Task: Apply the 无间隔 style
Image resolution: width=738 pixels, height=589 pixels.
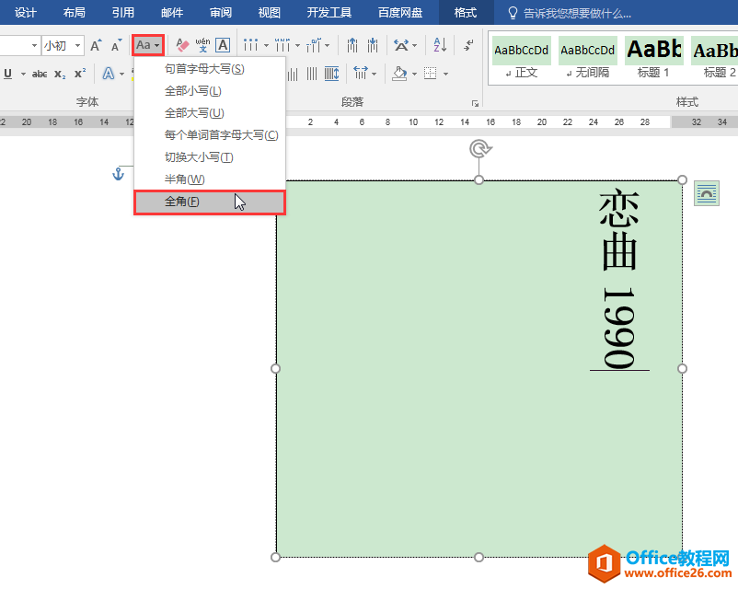Action: pyautogui.click(x=587, y=58)
